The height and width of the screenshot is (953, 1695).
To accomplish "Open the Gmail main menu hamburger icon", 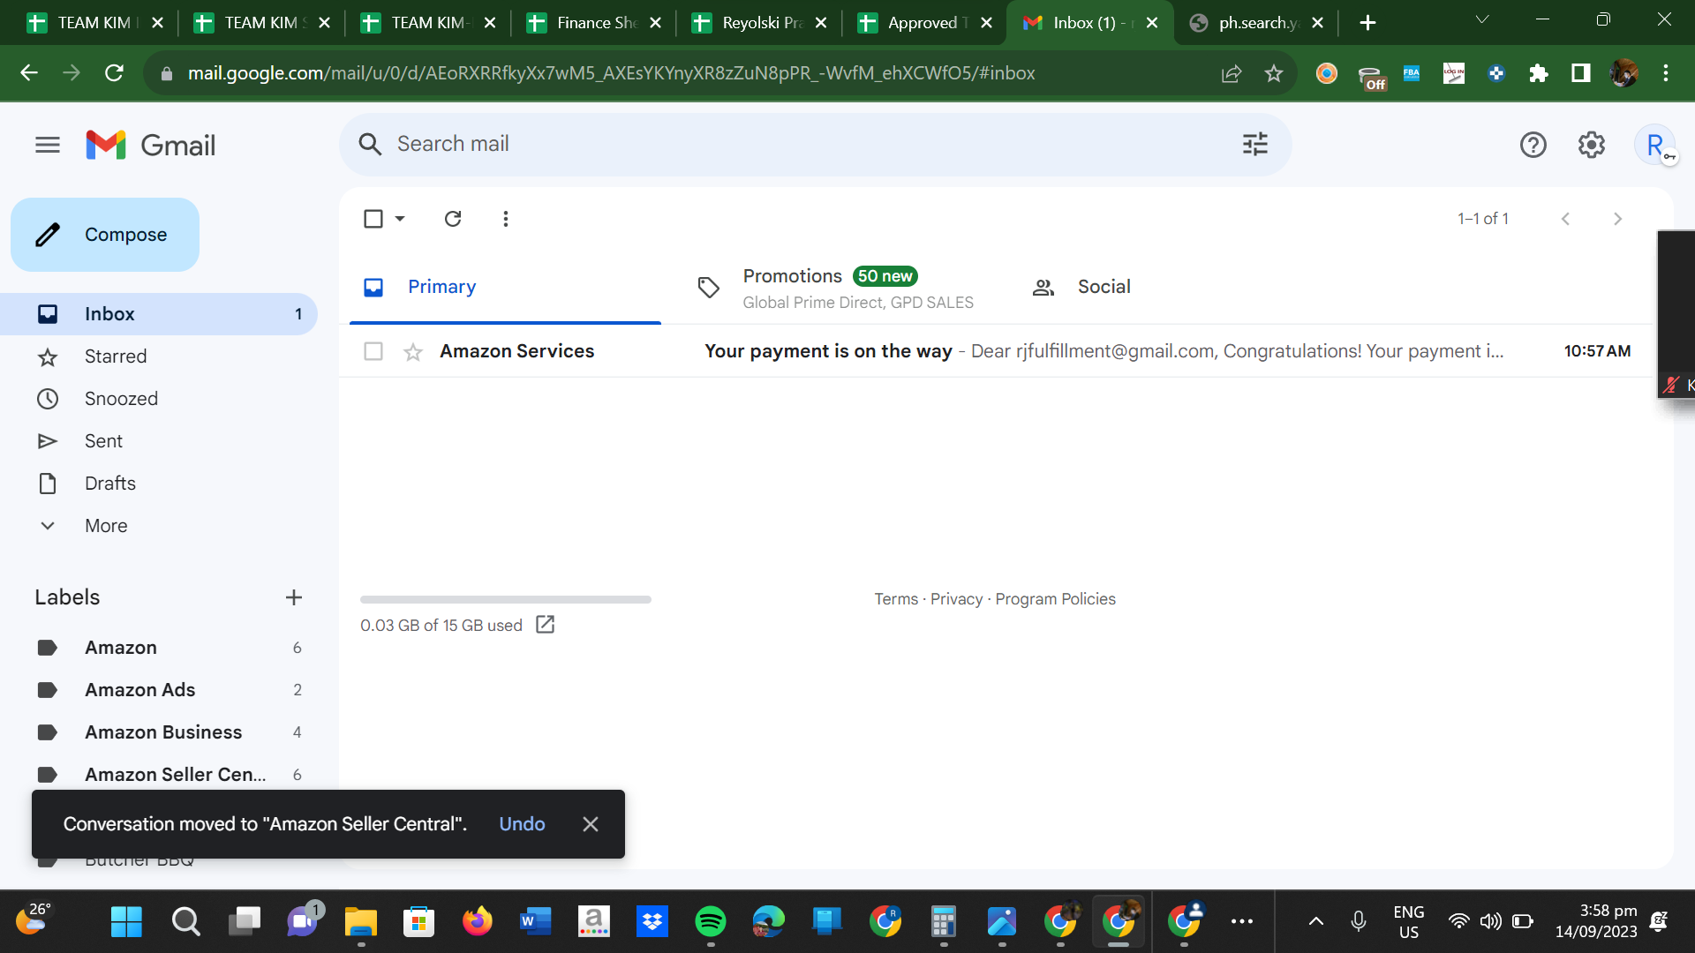I will pos(48,145).
